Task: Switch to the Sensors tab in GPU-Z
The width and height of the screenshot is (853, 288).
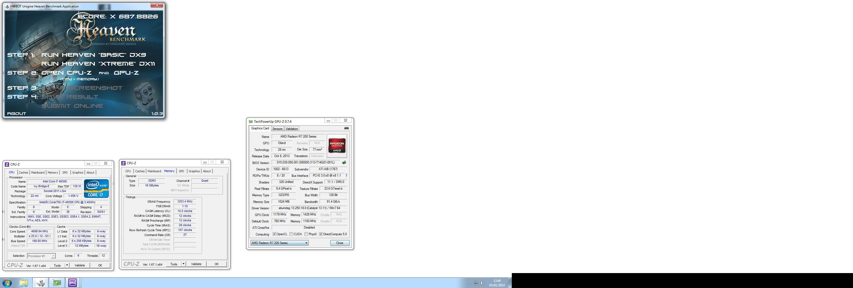Action: click(277, 129)
